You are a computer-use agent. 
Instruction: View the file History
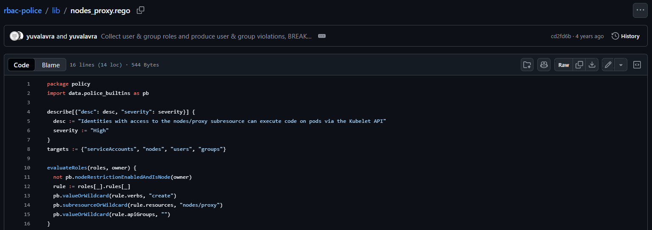click(625, 36)
